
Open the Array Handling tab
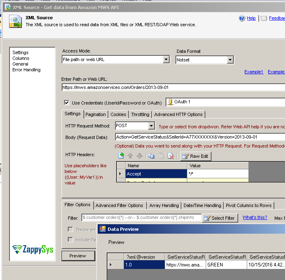point(164,205)
